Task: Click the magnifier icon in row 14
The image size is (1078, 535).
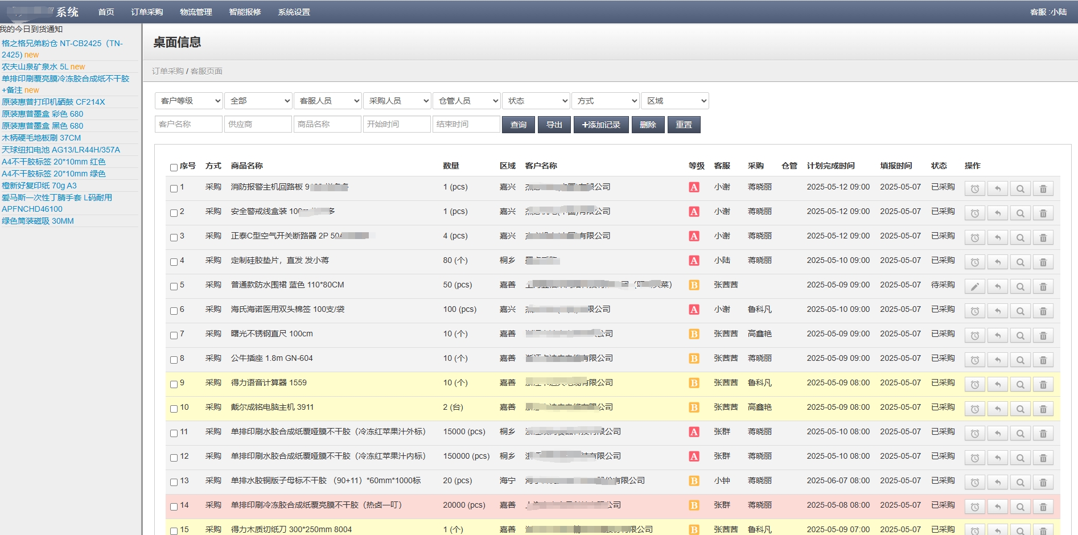Action: click(x=1020, y=507)
